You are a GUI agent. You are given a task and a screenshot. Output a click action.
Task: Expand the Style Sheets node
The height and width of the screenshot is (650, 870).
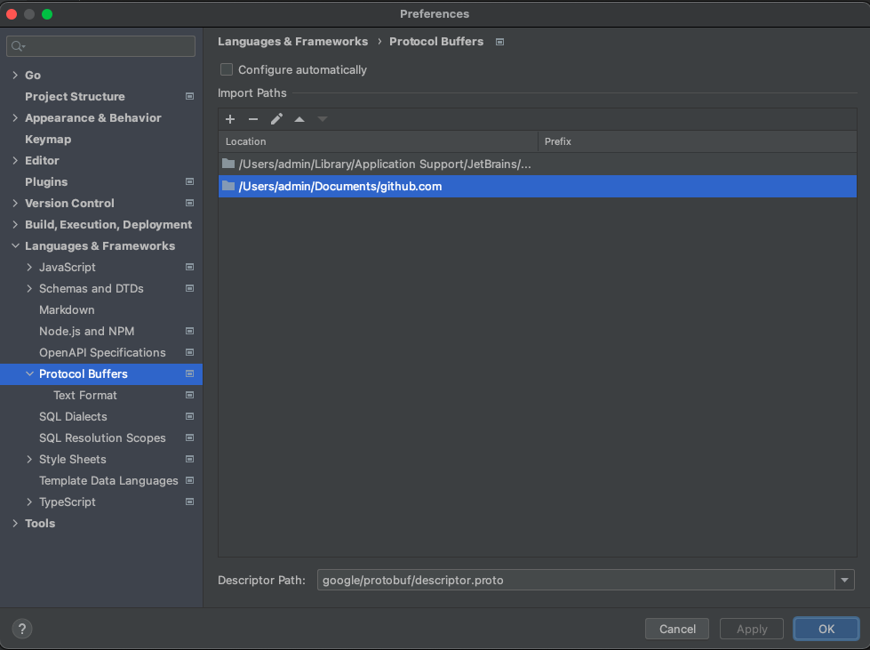tap(29, 460)
